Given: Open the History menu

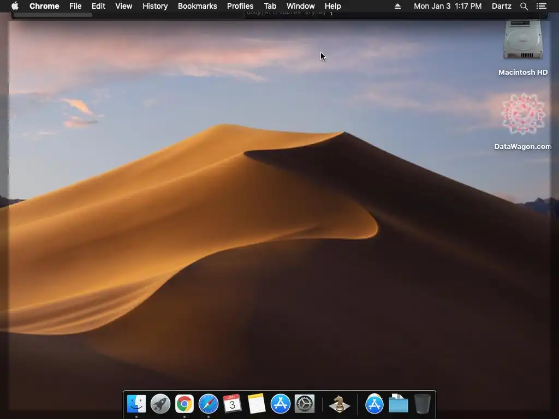Looking at the screenshot, I should [155, 6].
